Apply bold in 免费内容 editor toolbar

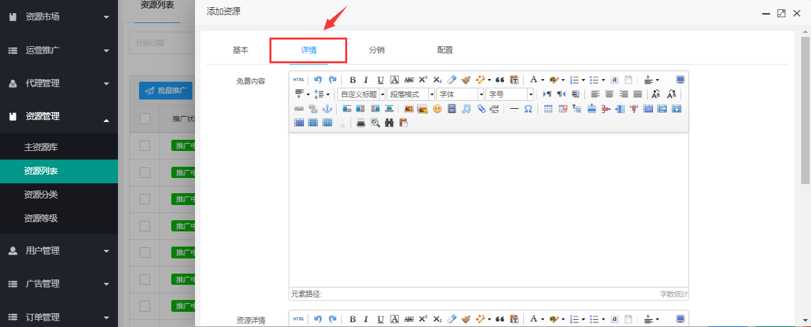click(x=352, y=80)
